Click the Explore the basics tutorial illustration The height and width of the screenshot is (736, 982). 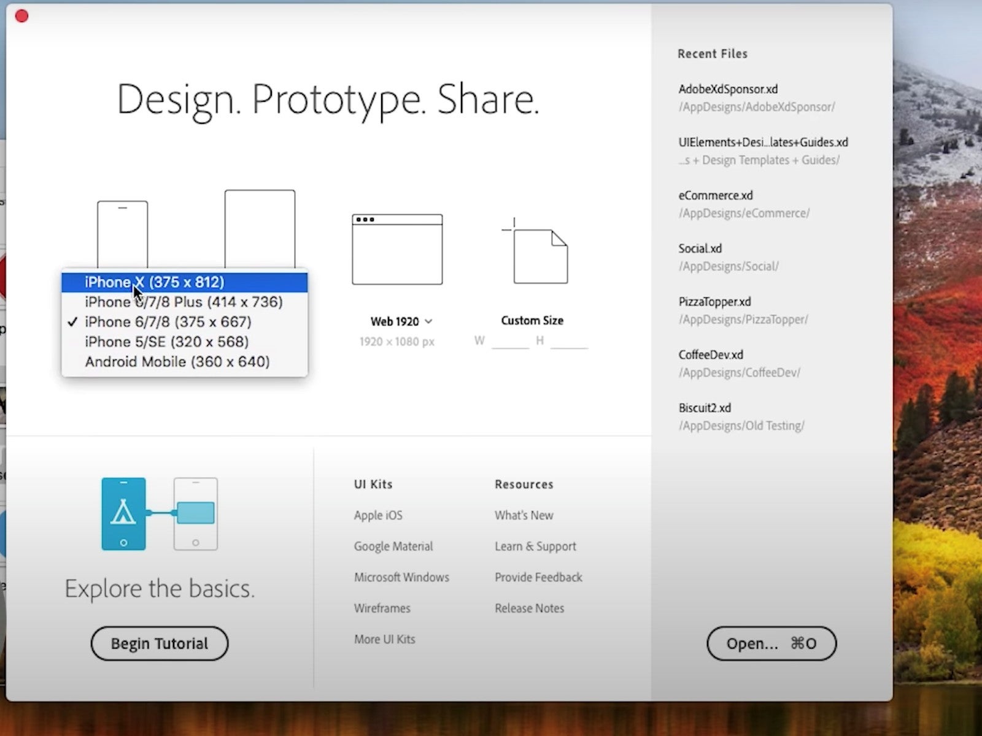160,514
